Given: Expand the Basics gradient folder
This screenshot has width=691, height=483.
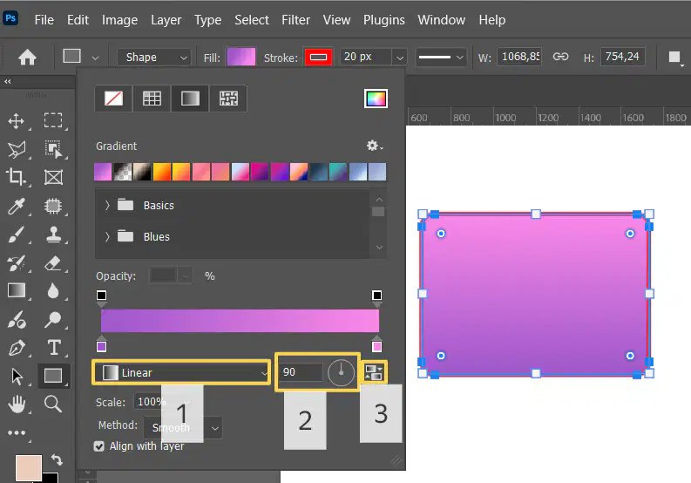Looking at the screenshot, I should [x=107, y=205].
